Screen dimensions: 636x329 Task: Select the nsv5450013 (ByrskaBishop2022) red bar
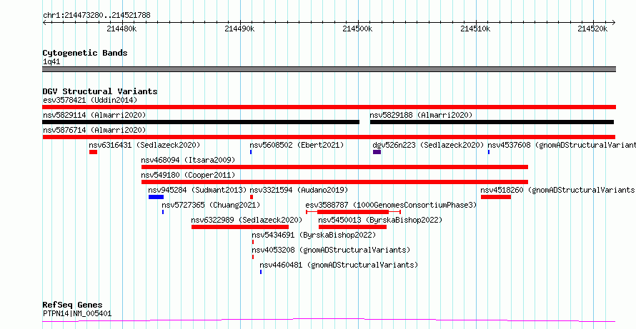coord(352,227)
